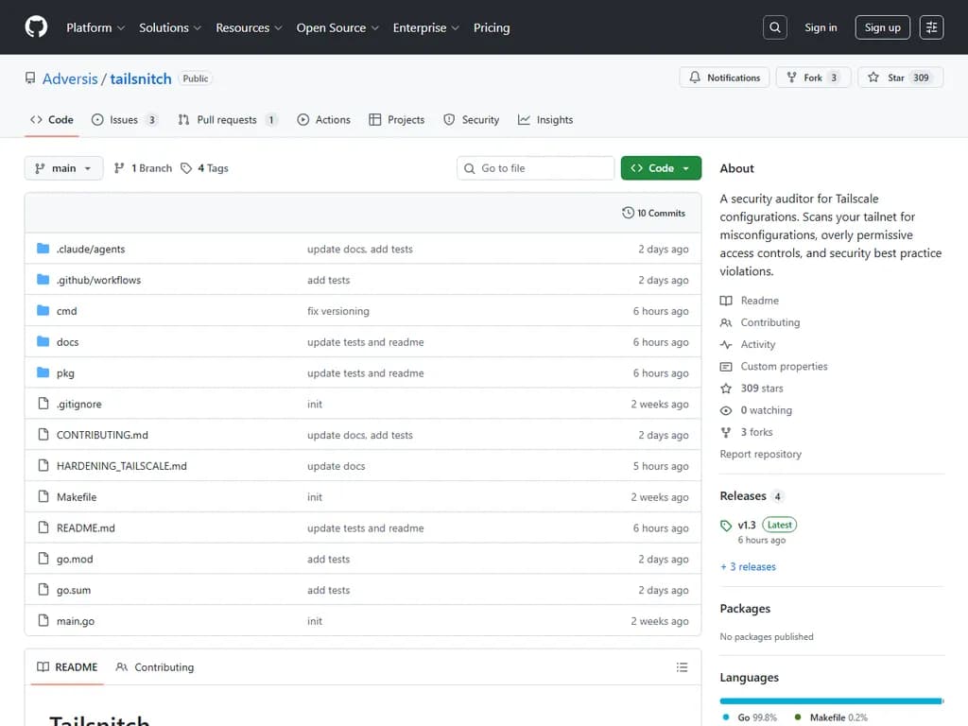Toggle Notifications for this repository
This screenshot has height=726, width=968.
(x=724, y=78)
